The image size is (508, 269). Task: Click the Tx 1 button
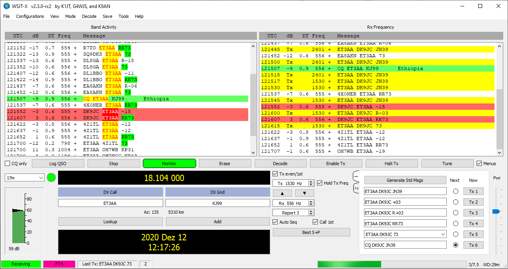click(x=473, y=191)
